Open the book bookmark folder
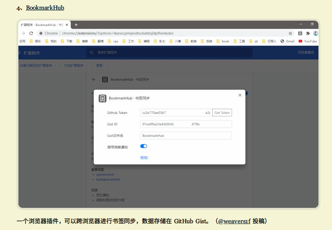Image resolution: width=332 pixels, height=230 pixels. [223, 41]
